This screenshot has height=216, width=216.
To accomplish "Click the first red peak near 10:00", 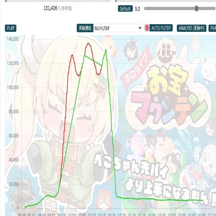I will coord(72,55).
